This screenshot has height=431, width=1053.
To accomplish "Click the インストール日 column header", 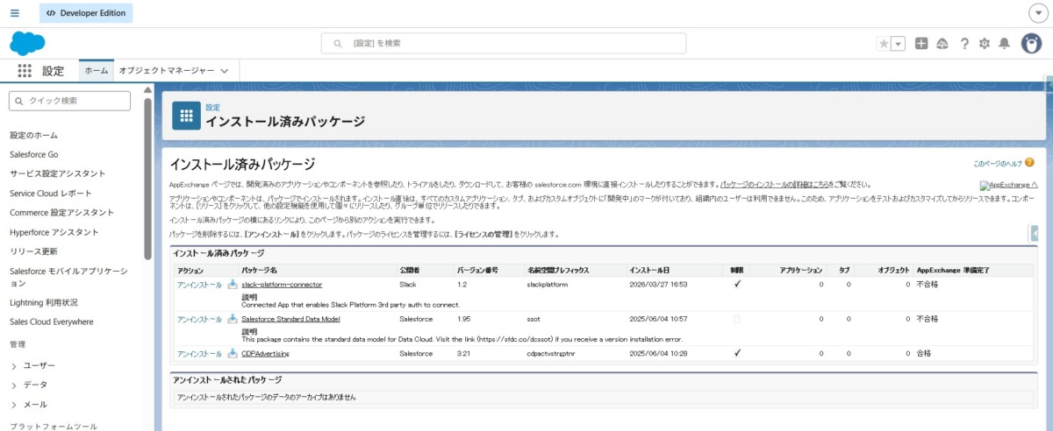I will pos(649,270).
